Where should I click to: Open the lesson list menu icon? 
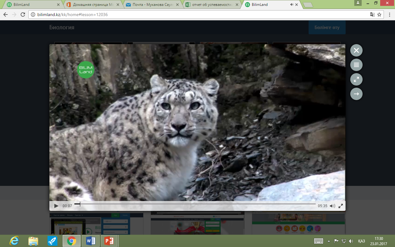356,65
